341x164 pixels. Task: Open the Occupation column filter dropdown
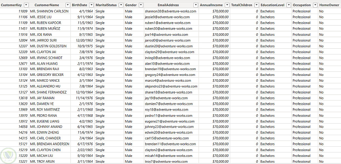click(315, 5)
